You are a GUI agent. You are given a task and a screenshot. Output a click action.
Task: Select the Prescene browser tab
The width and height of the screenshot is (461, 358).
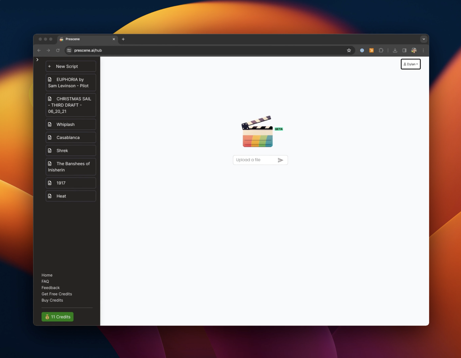click(x=88, y=39)
